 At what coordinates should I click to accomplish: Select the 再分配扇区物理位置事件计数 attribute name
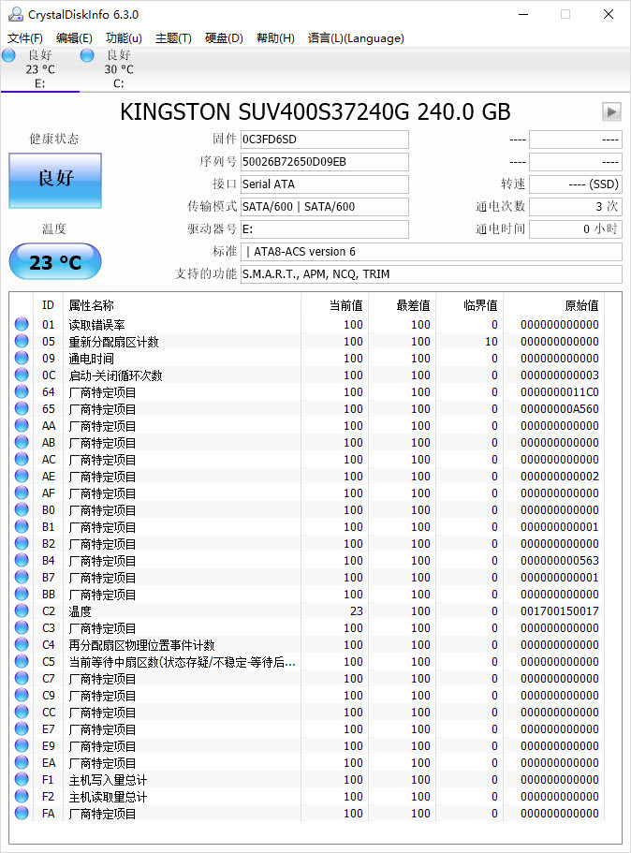click(141, 645)
